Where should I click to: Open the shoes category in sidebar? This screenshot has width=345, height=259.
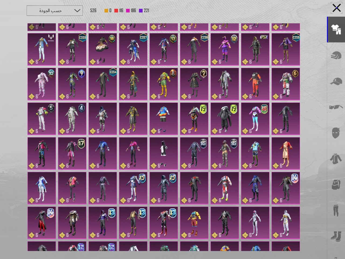336,236
